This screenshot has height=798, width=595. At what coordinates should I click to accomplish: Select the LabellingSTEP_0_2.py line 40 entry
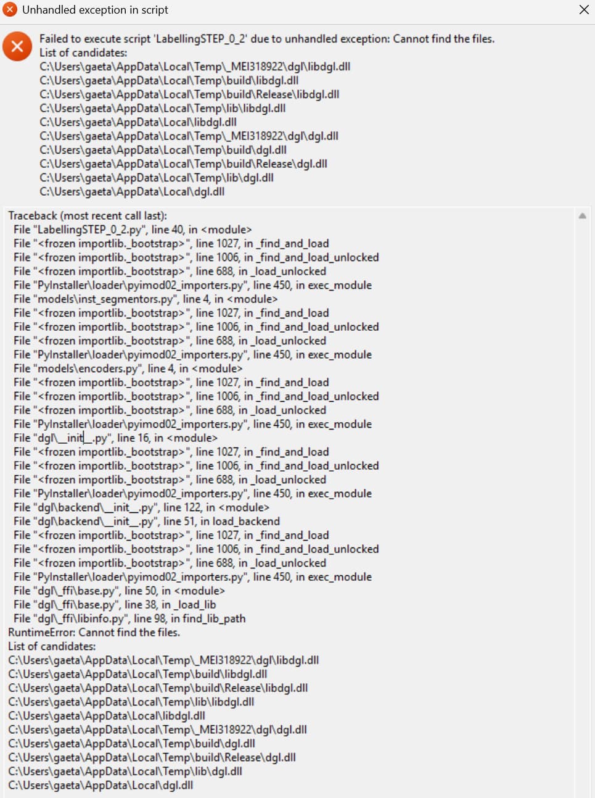[133, 230]
